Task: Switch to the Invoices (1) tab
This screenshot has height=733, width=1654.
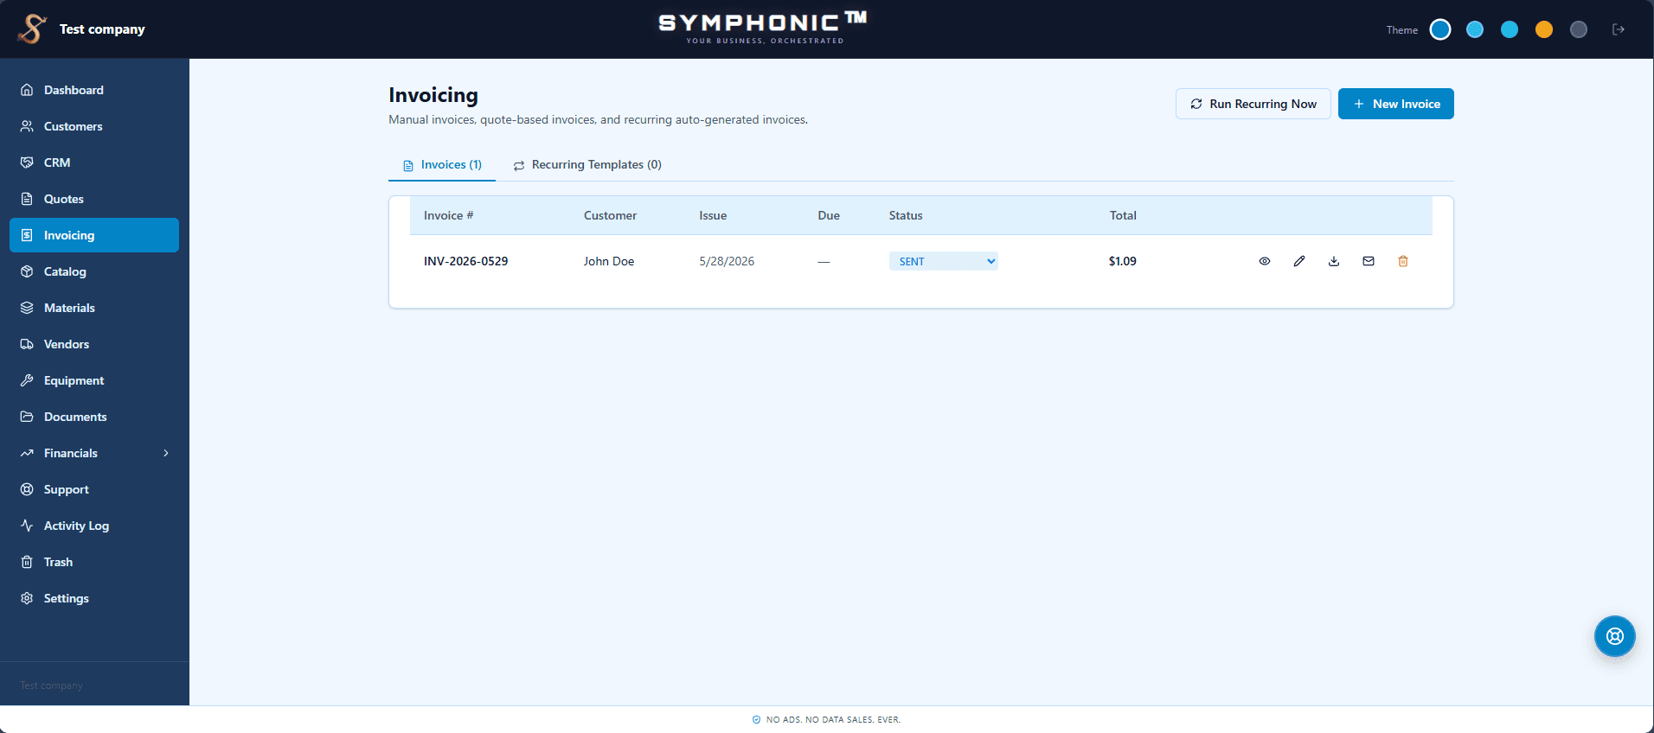Action: pyautogui.click(x=442, y=164)
